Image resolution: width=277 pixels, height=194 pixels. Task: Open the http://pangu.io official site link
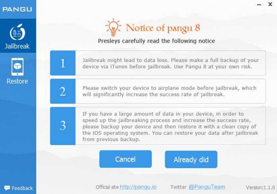click(138, 187)
